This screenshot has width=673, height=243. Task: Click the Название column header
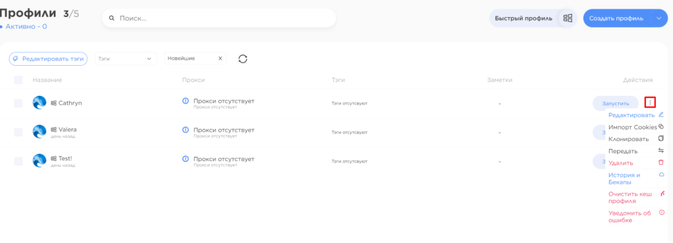[x=47, y=80]
